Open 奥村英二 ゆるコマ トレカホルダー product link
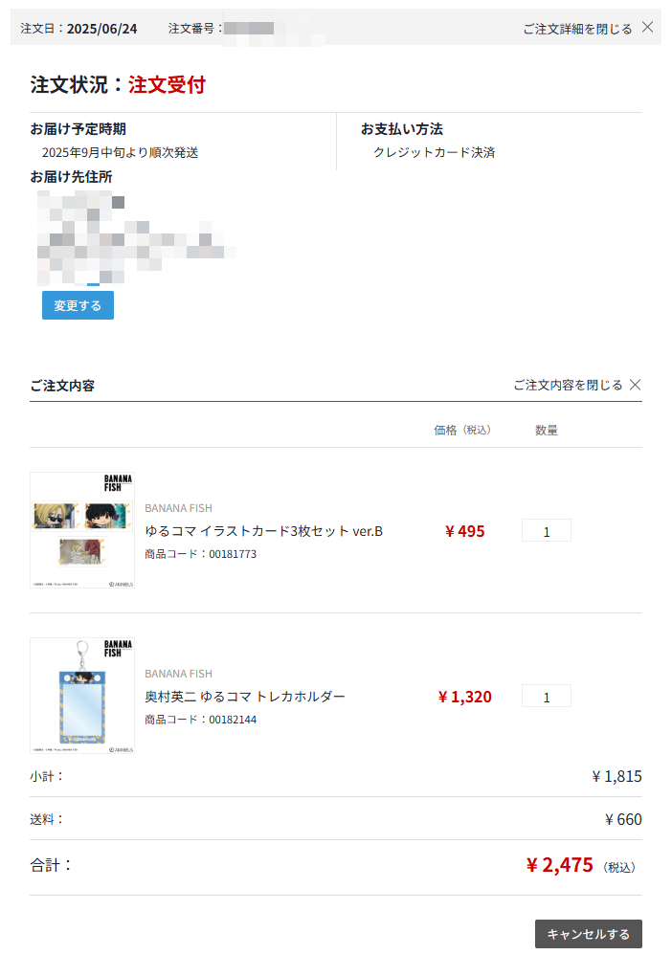The width and height of the screenshot is (672, 955). point(245,697)
